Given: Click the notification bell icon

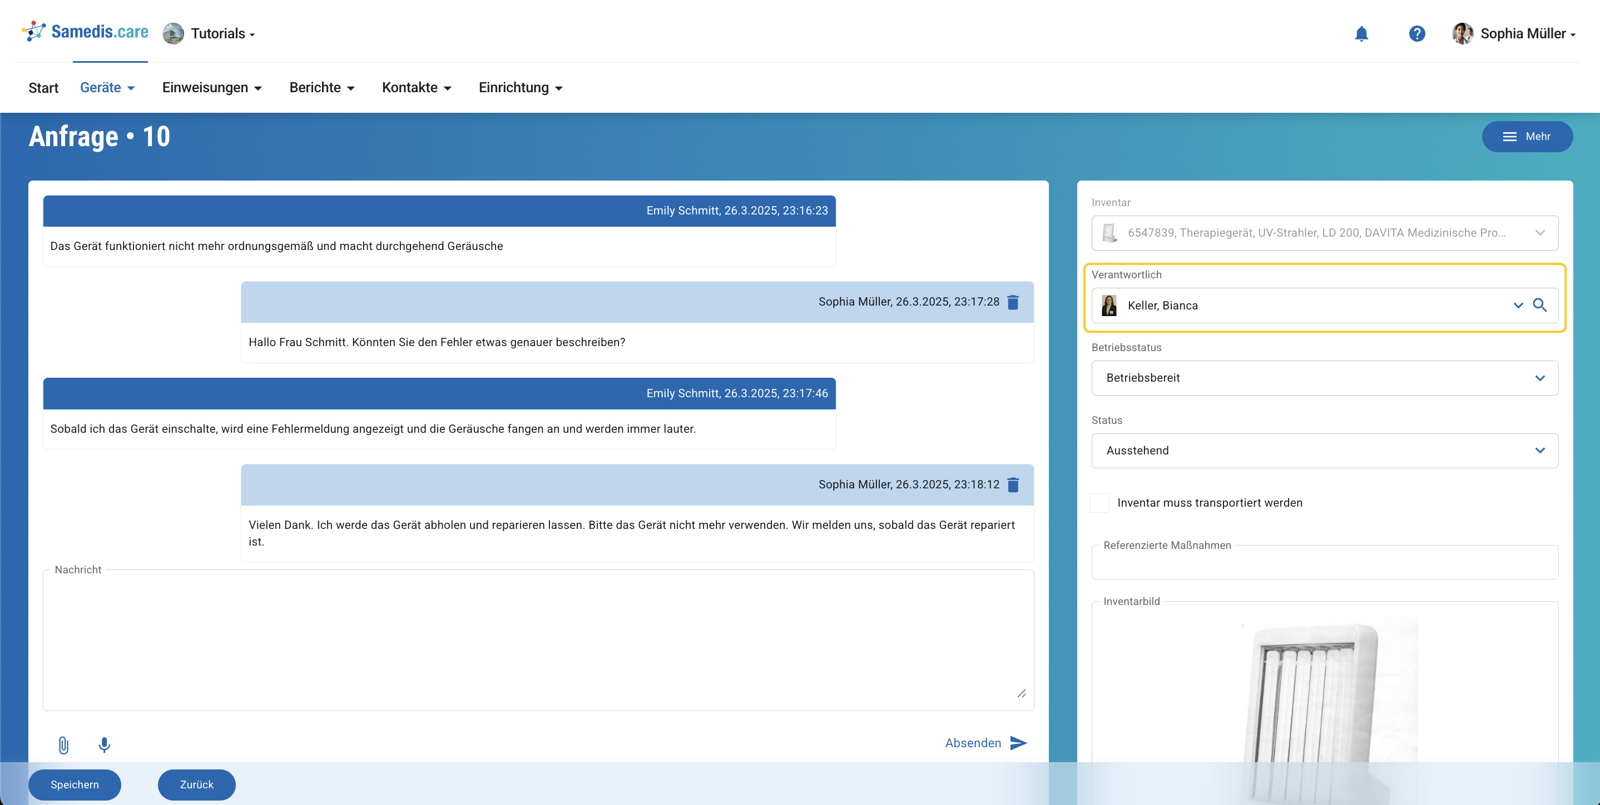Looking at the screenshot, I should 1361,33.
